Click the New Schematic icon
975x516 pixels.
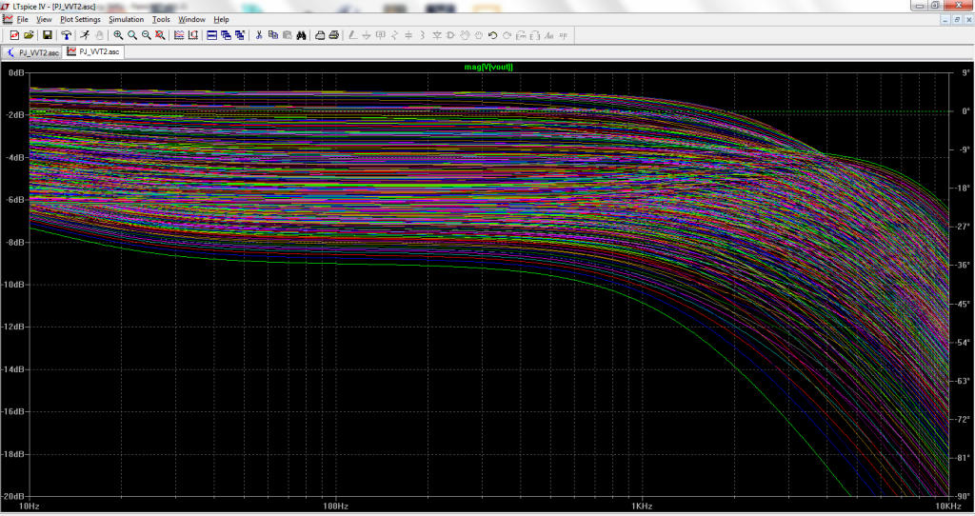[14, 35]
